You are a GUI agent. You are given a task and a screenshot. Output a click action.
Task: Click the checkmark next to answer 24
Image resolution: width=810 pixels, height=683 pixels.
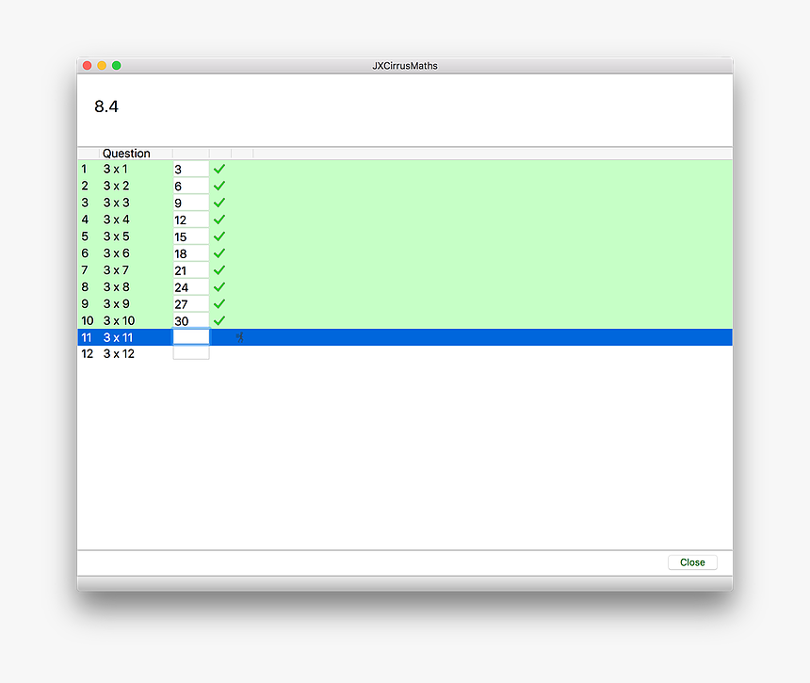[219, 287]
